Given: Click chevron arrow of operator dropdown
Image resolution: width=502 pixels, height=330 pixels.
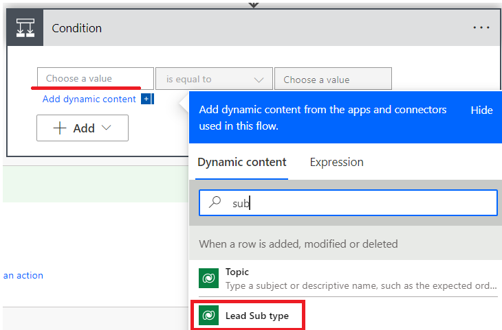Looking at the screenshot, I should point(259,80).
